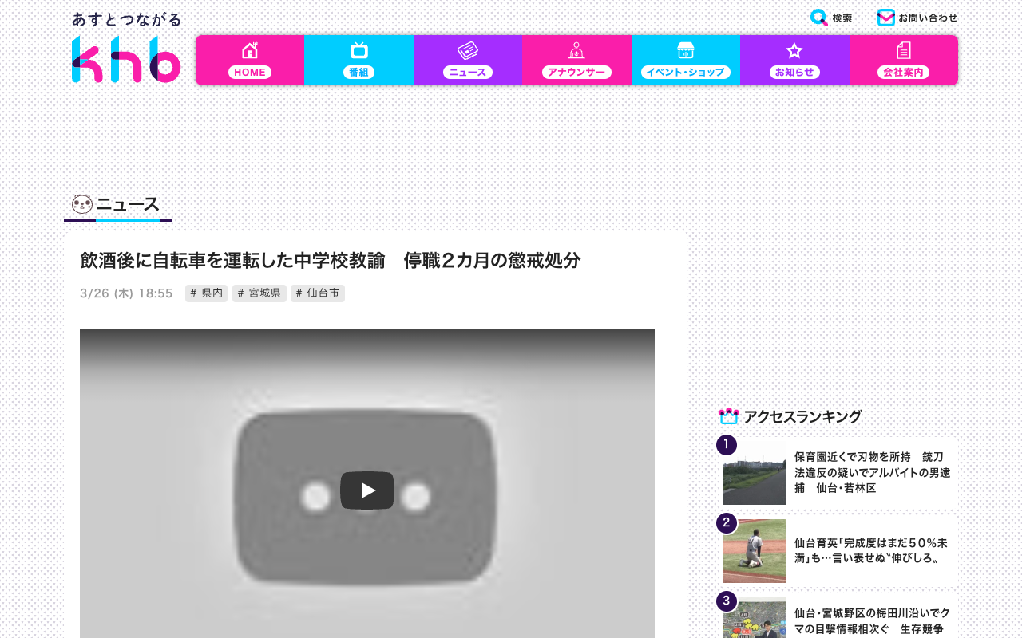Click the khb logo

click(x=126, y=59)
